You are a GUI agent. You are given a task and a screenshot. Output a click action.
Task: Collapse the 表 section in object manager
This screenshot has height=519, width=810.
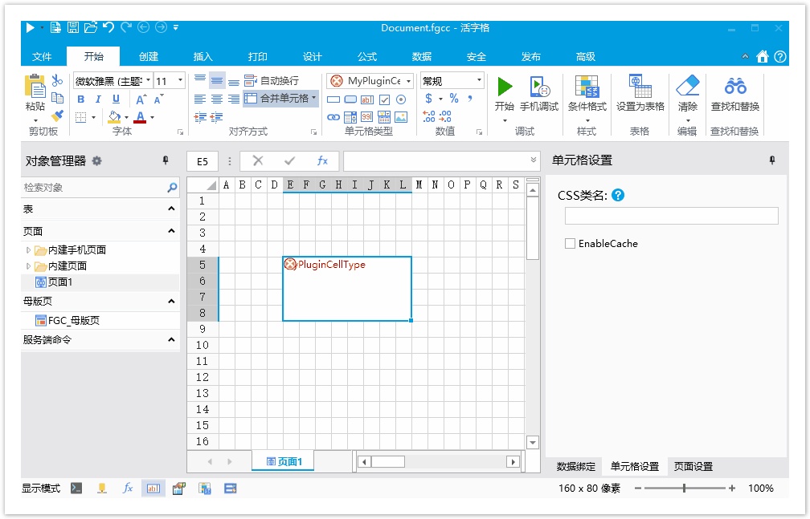coord(171,209)
